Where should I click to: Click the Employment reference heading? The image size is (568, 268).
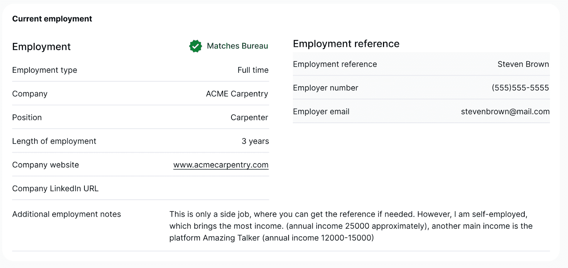(346, 44)
